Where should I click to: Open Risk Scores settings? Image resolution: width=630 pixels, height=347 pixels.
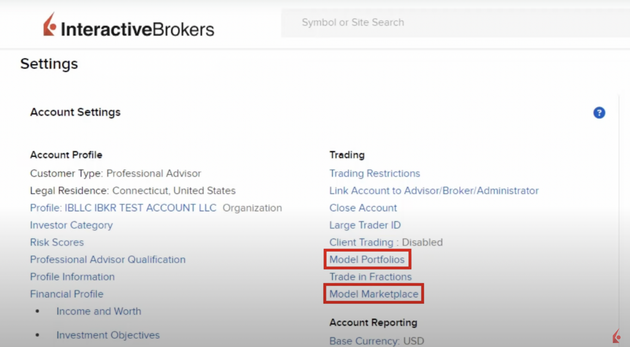57,242
